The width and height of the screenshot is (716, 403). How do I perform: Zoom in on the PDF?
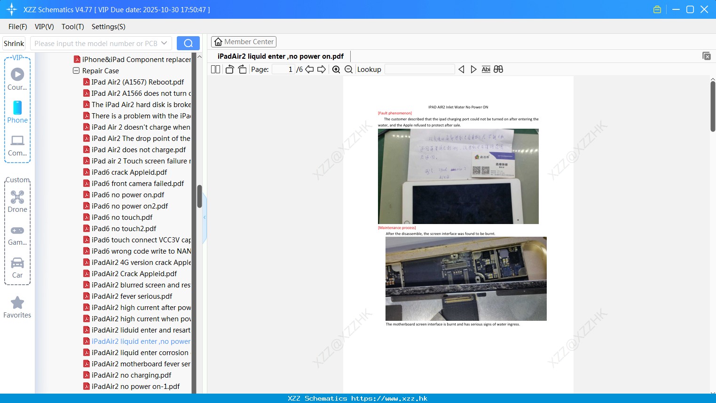(336, 70)
